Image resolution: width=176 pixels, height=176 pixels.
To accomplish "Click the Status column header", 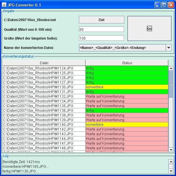I will coord(127,63).
